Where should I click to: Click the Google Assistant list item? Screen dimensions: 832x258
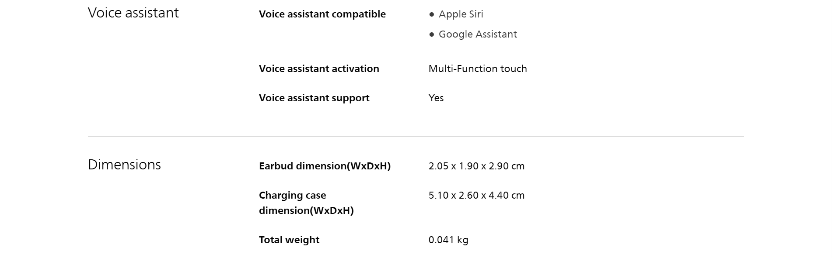pos(478,34)
